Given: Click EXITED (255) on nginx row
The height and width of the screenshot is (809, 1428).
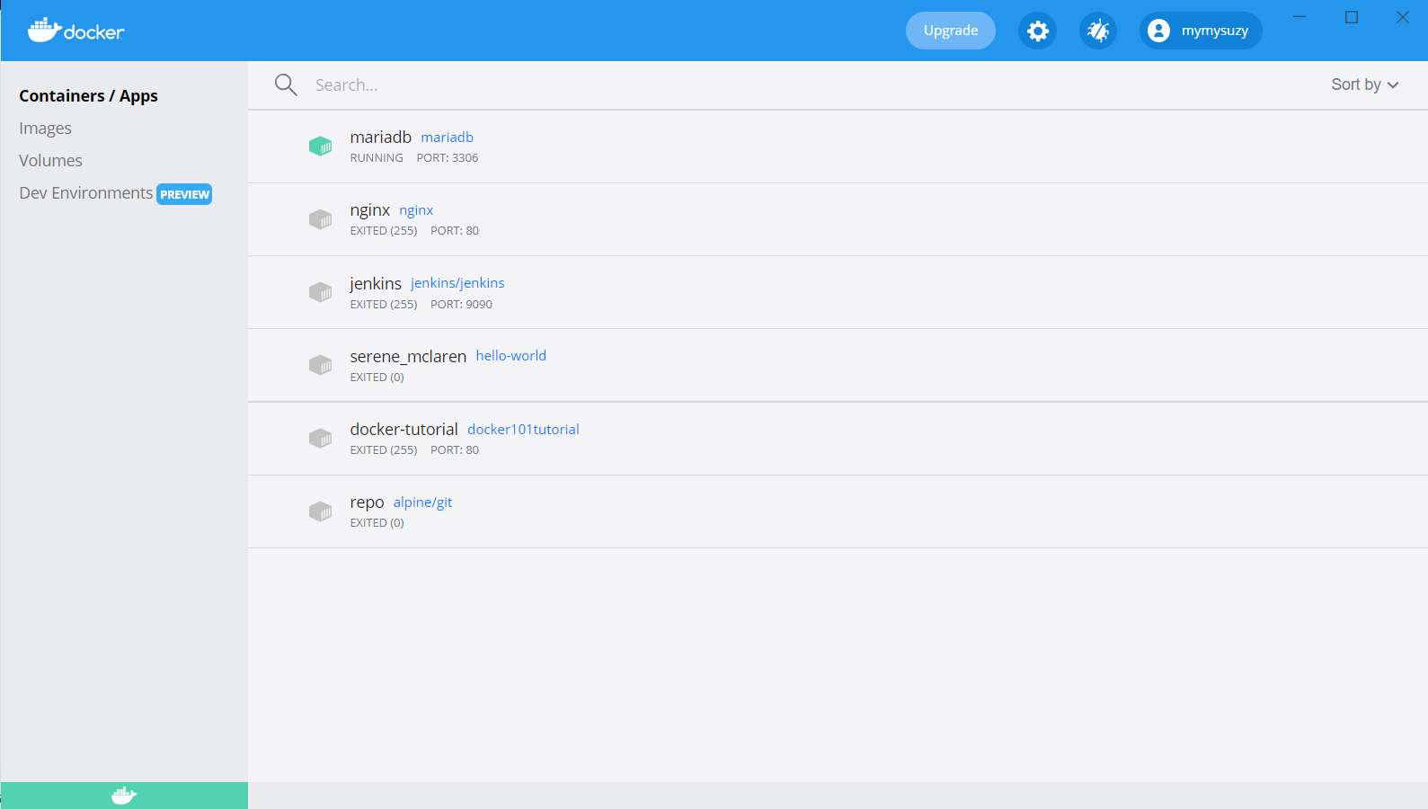Looking at the screenshot, I should coord(384,230).
